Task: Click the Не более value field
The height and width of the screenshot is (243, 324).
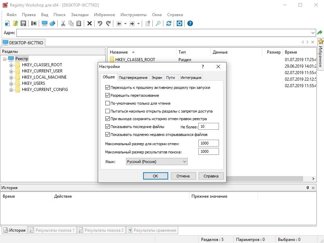Action: [208, 126]
